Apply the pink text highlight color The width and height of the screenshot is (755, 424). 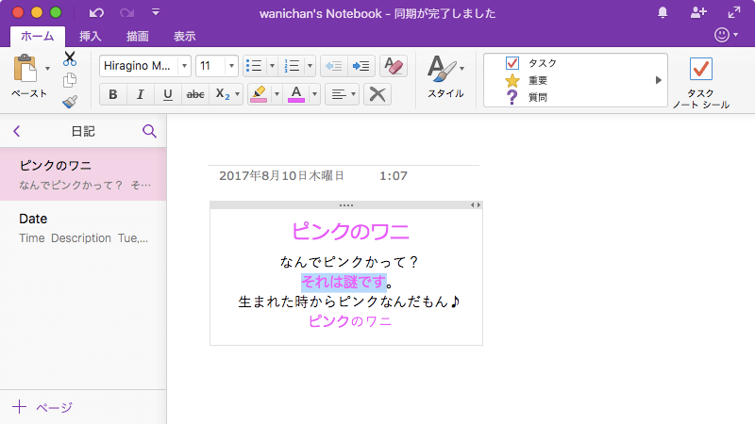pos(259,94)
